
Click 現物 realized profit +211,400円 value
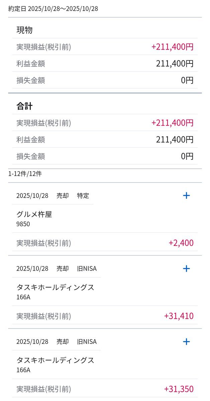pos(172,47)
